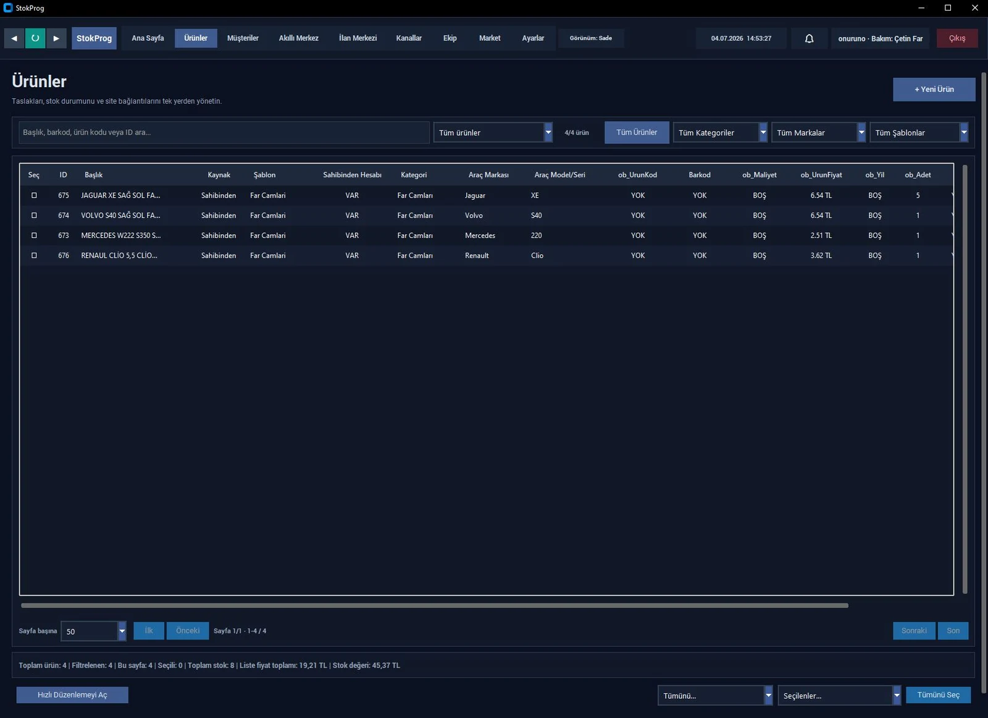The height and width of the screenshot is (718, 988).
Task: Open the İlan Merkezi tab
Action: pyautogui.click(x=358, y=38)
